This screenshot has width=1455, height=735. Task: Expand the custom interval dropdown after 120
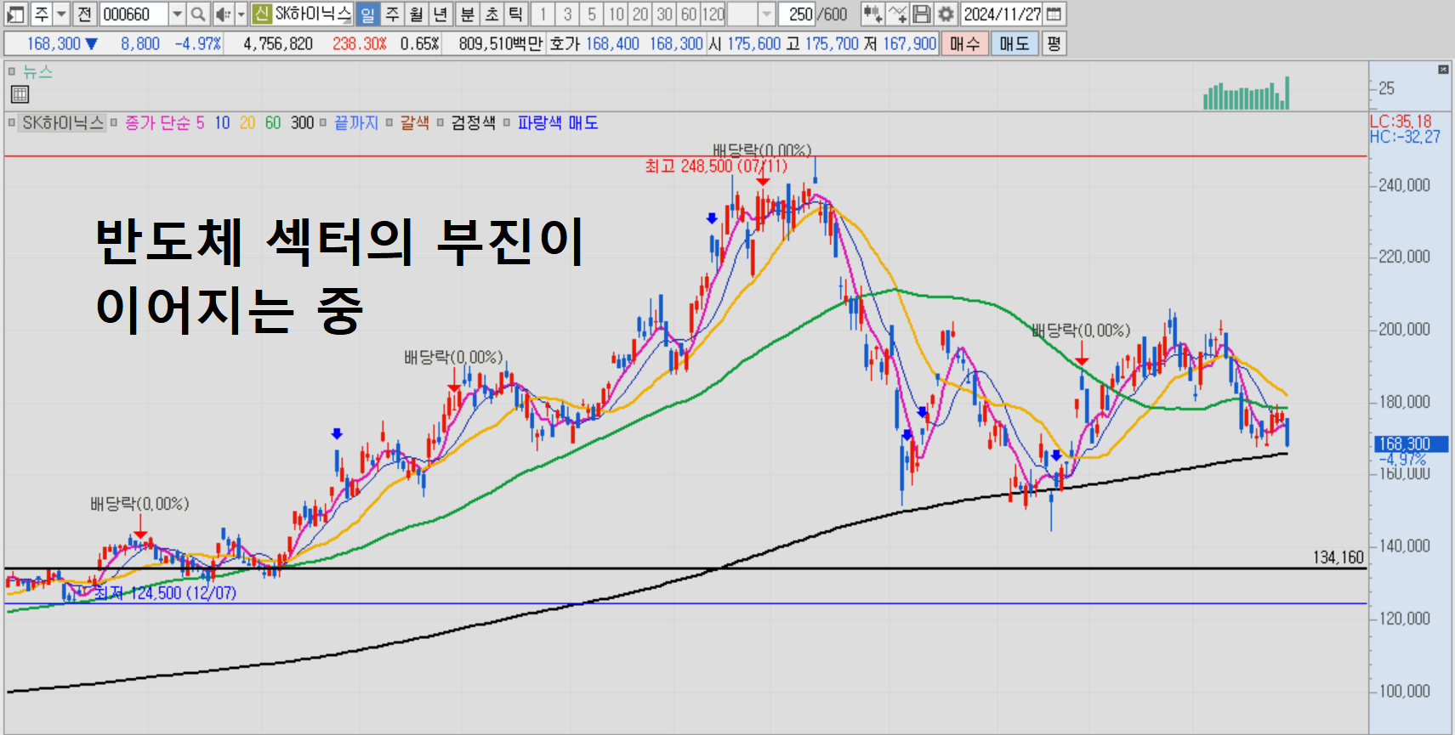(x=766, y=14)
